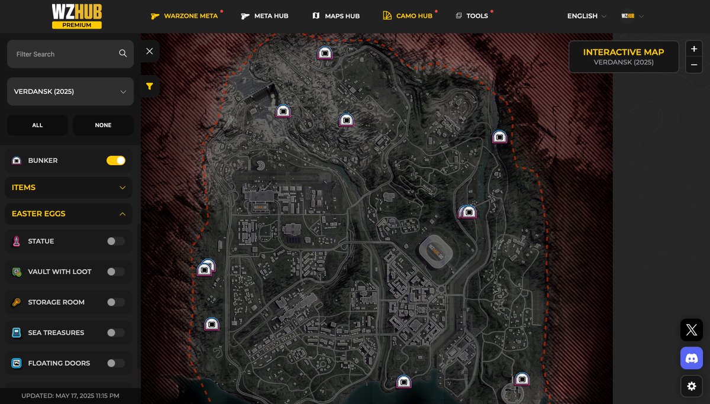Click the Statue label text
This screenshot has height=404, width=710.
pos(41,241)
